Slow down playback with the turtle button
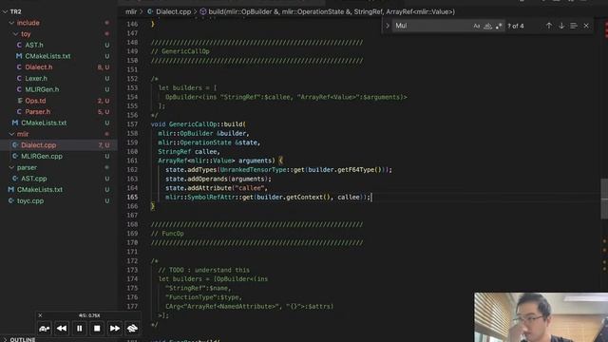 [45, 329]
